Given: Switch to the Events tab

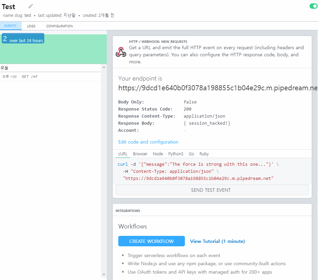Looking at the screenshot, I should 10,26.
